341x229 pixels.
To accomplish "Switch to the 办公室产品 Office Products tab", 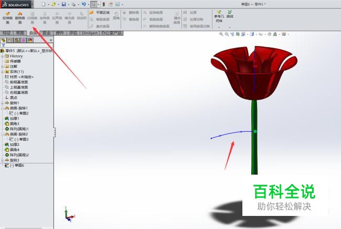I will click(111, 33).
